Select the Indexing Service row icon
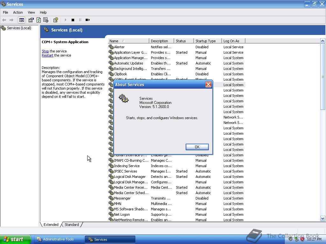 111,166
